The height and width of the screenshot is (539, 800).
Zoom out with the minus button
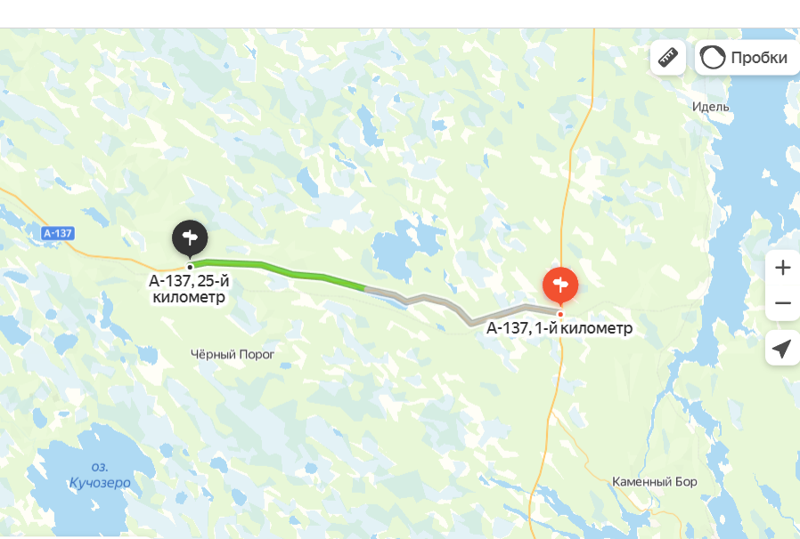click(x=783, y=303)
